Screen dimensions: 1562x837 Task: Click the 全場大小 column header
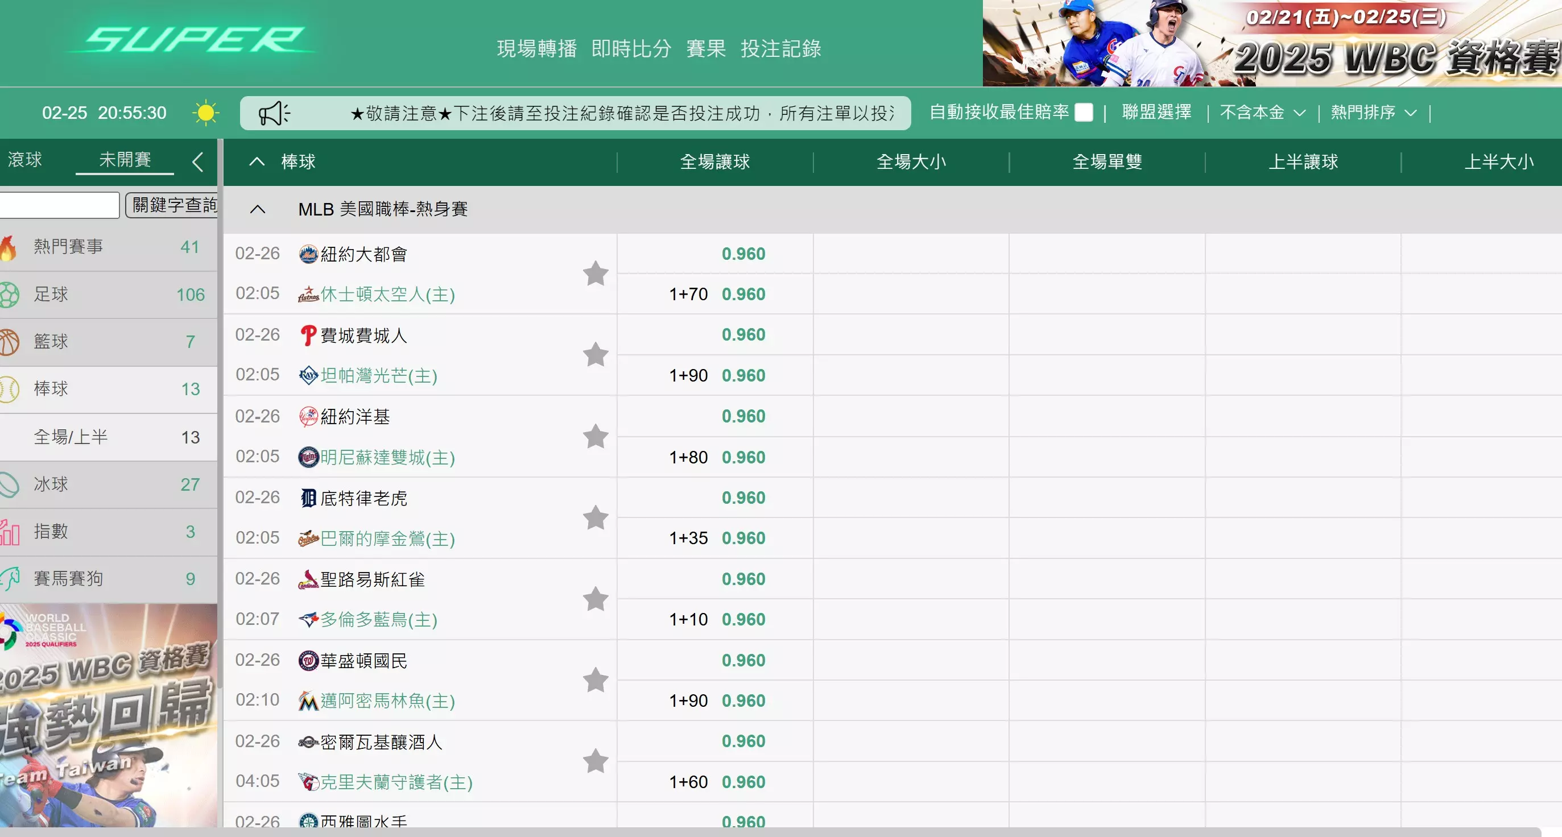pos(911,162)
